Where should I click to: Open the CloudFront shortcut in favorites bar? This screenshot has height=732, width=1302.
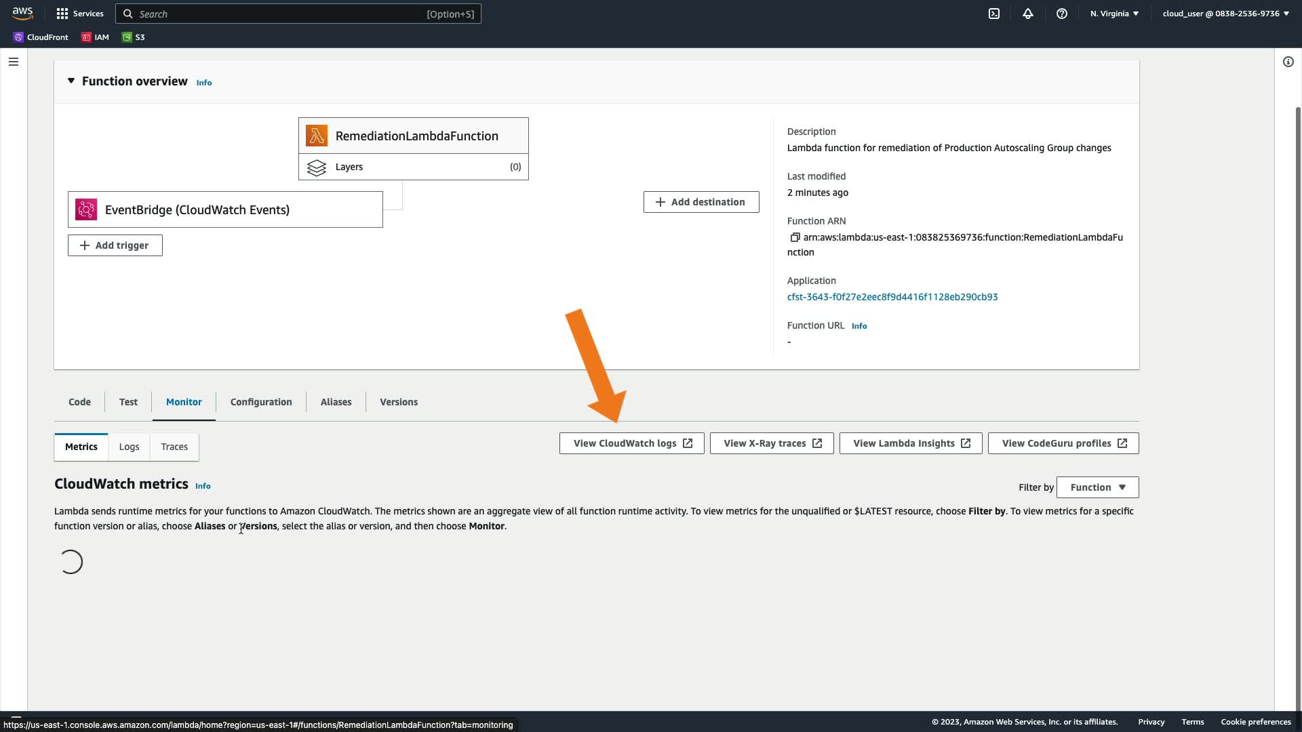point(41,37)
